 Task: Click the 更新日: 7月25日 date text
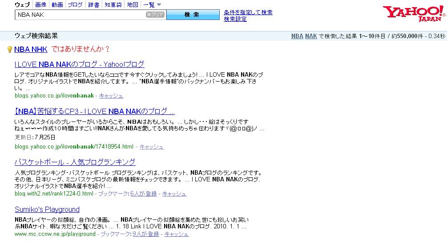pos(35,137)
